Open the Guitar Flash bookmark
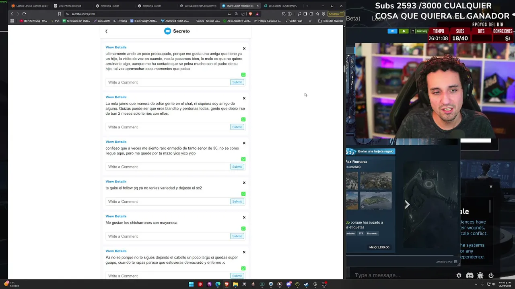 click(x=294, y=21)
